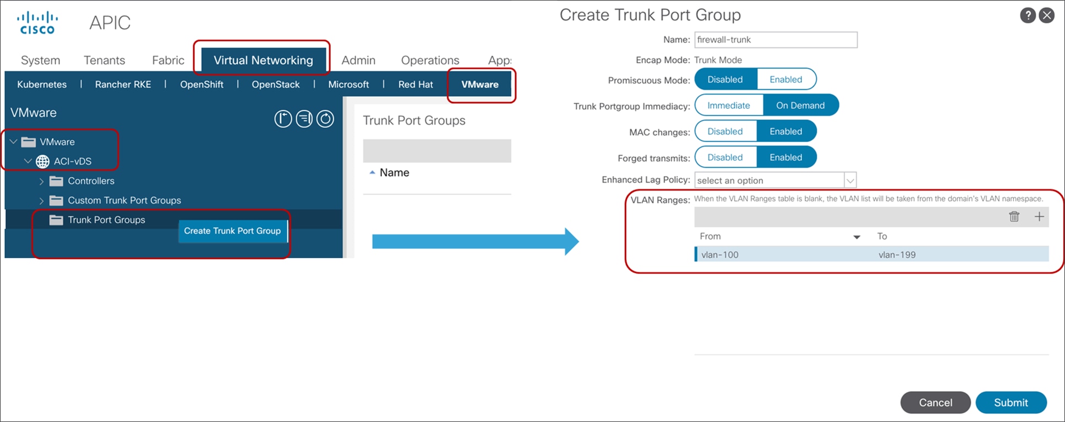The image size is (1065, 422).
Task: Select the Custom Trunk Port Groups tree item
Action: click(124, 200)
